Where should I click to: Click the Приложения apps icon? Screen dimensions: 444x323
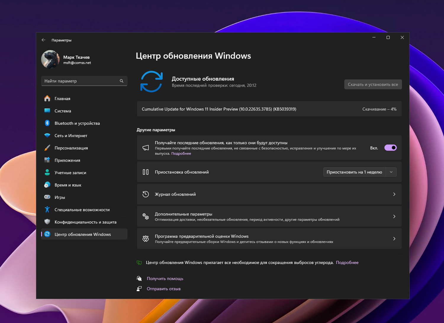click(x=47, y=160)
